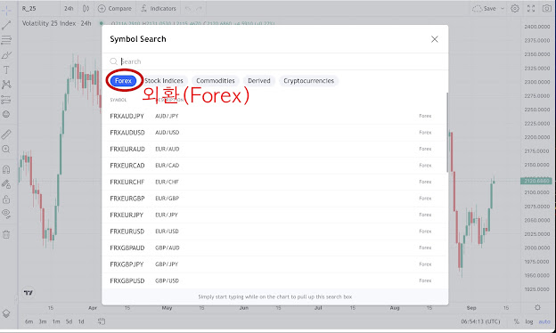556x333 pixels.
Task: Open chart settings gear icon
Action: (515, 9)
